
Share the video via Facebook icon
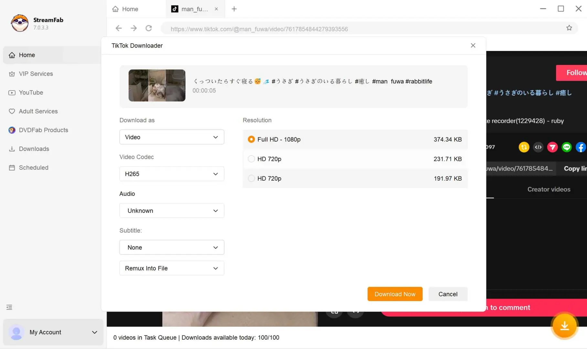(x=581, y=147)
